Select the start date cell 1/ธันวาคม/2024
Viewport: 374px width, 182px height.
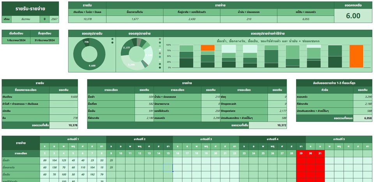(16, 40)
